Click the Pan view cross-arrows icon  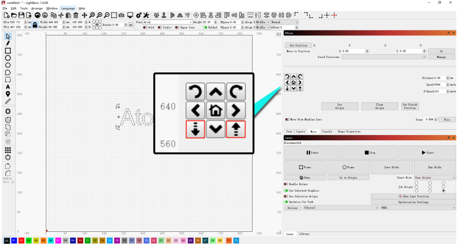click(x=84, y=15)
